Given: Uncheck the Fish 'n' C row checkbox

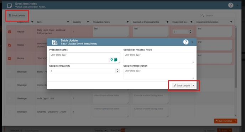Looking at the screenshot, I should [x=10, y=59].
